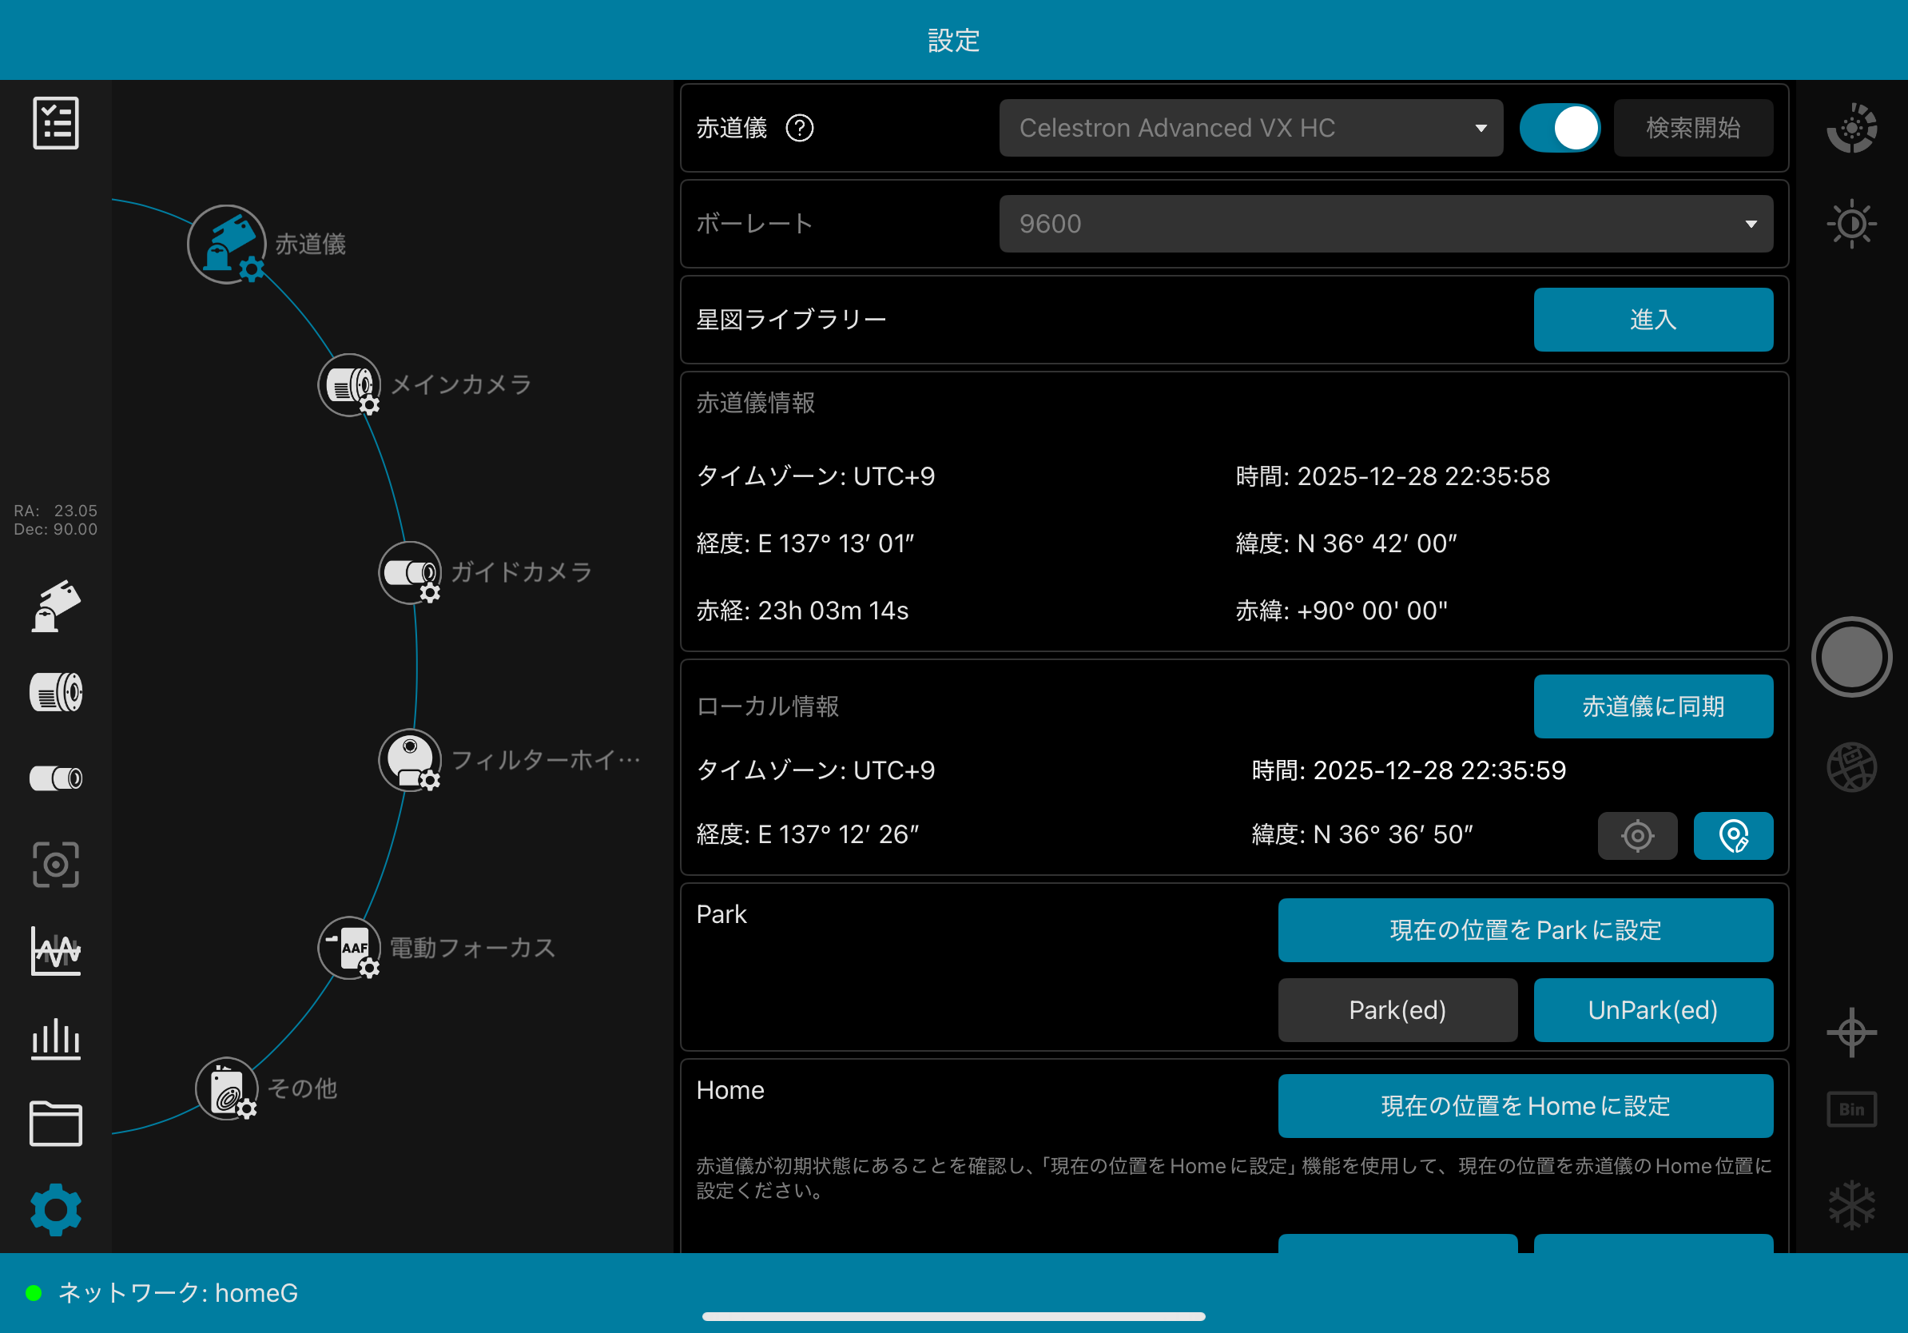Open the focus frame detect icon
Viewport: 1908px width, 1333px height.
pos(56,864)
